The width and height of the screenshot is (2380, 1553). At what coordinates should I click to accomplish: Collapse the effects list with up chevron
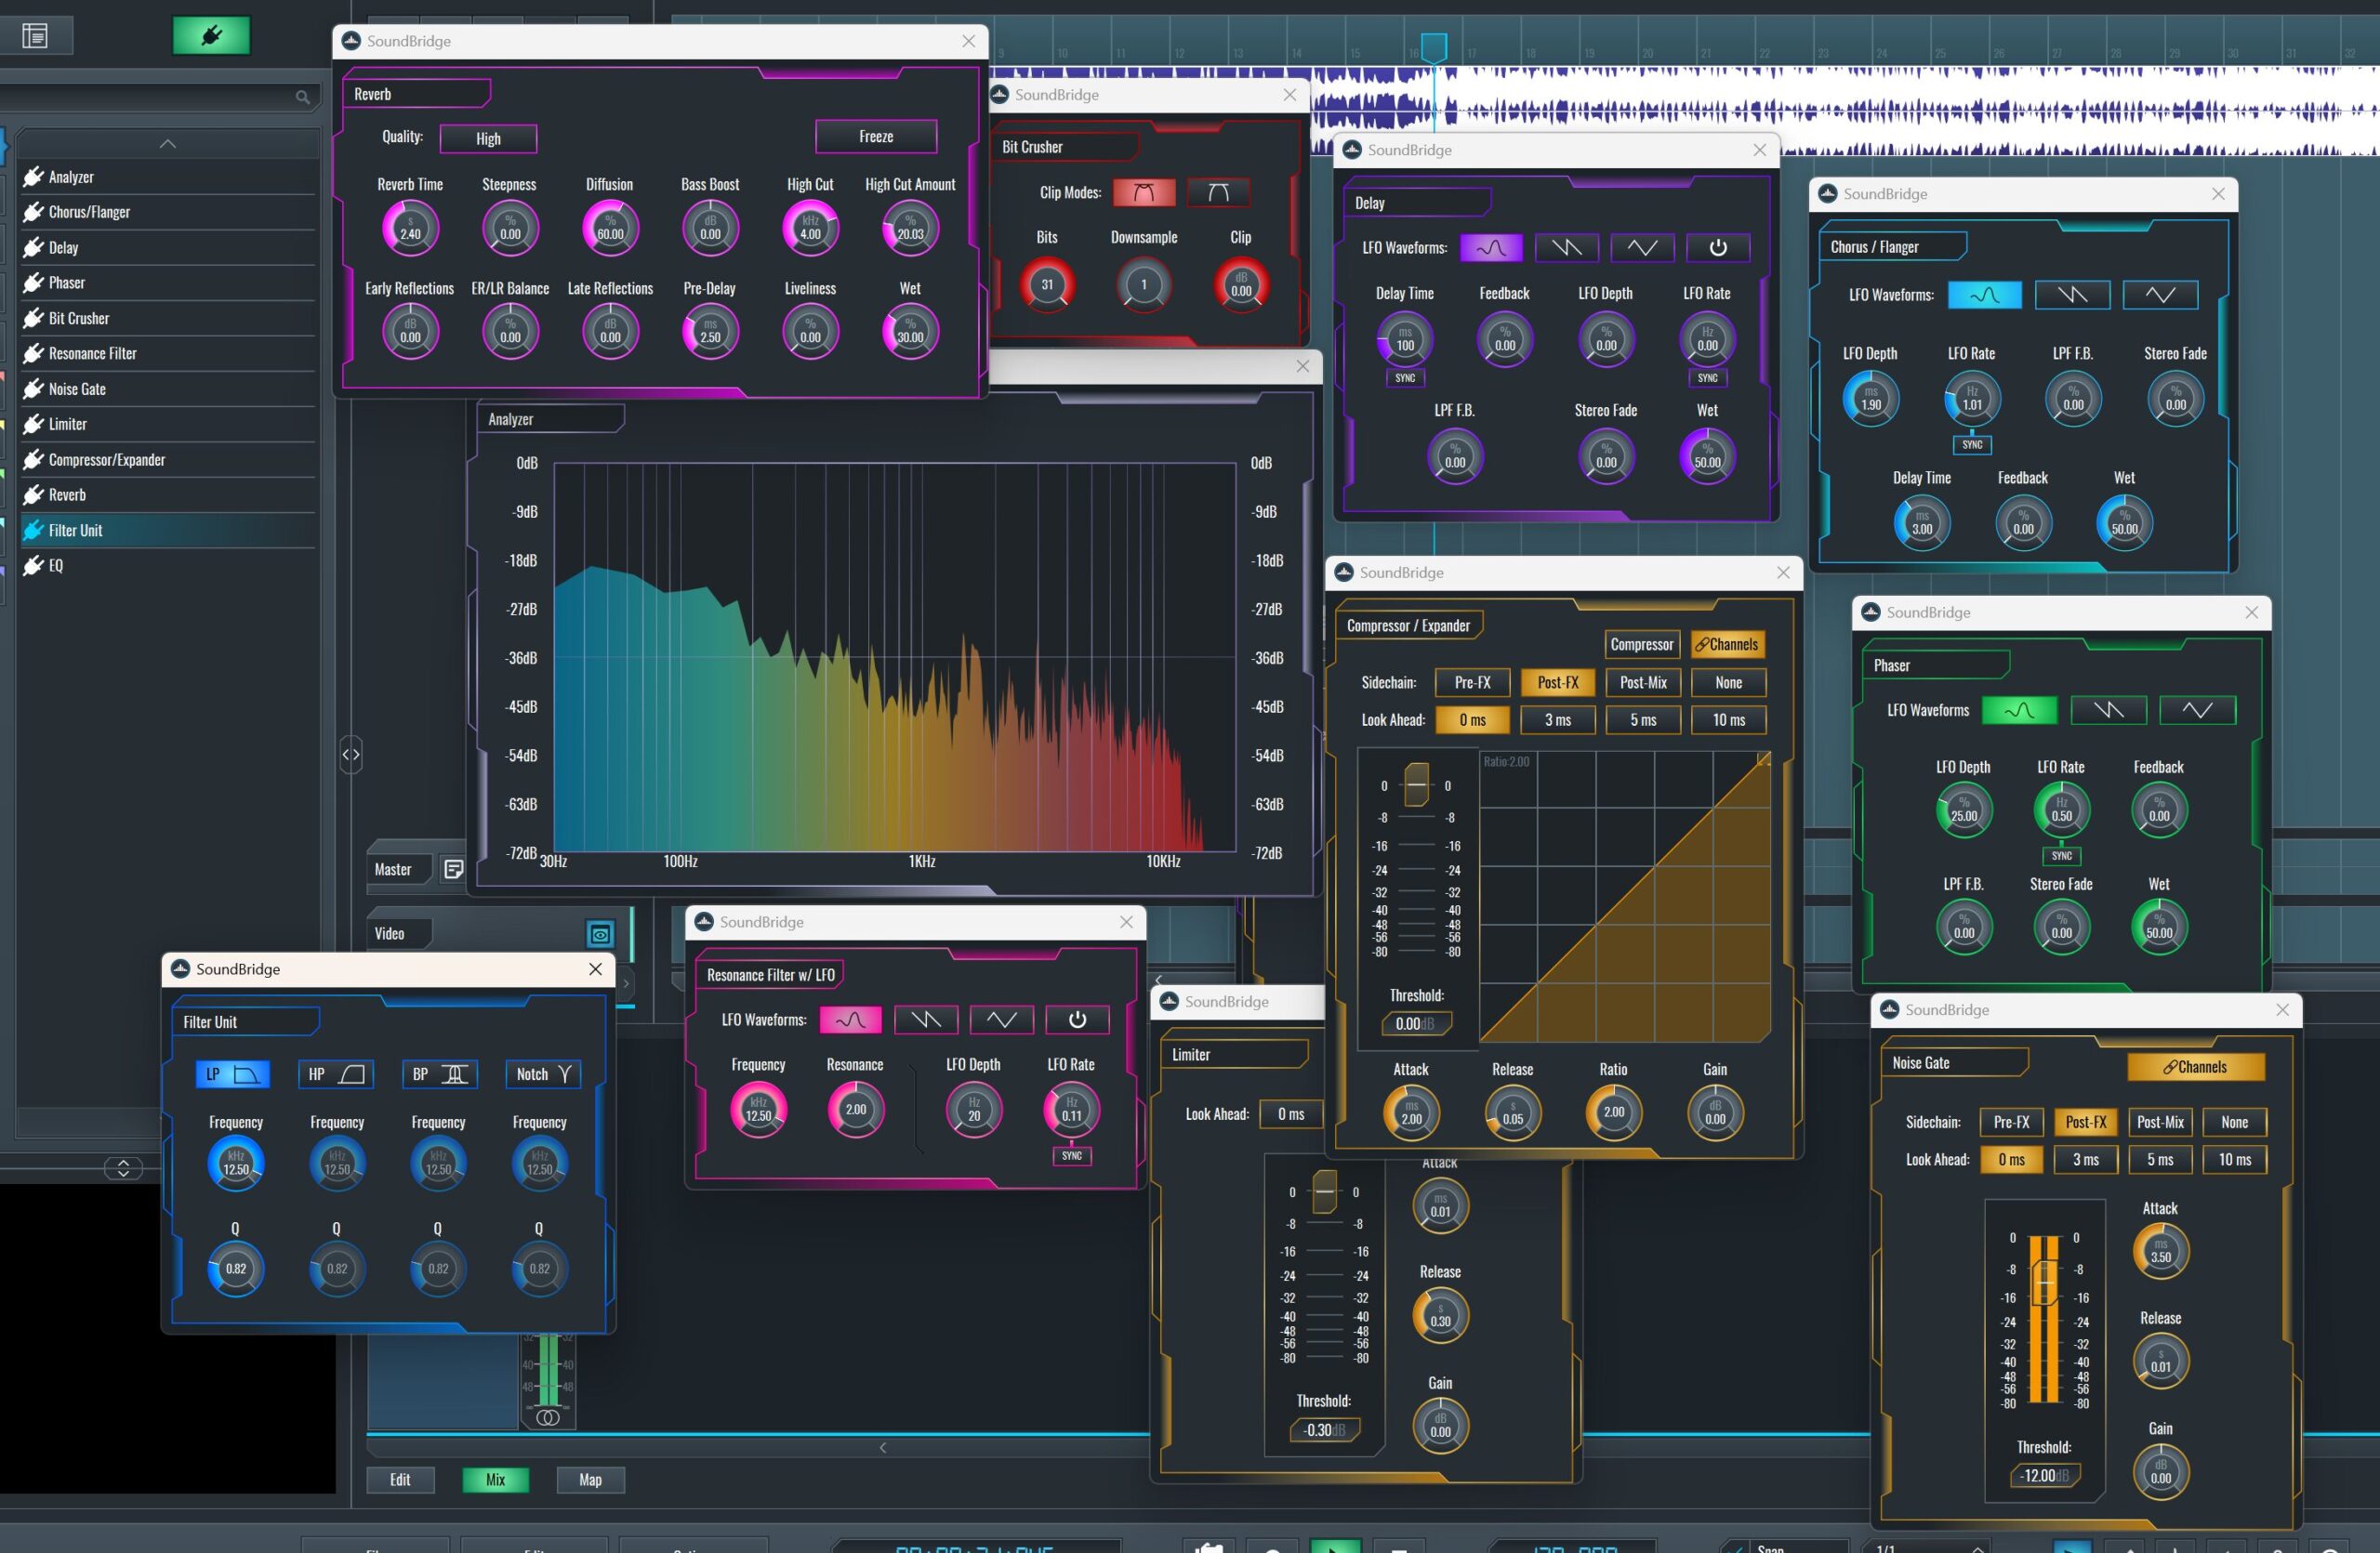(x=168, y=144)
